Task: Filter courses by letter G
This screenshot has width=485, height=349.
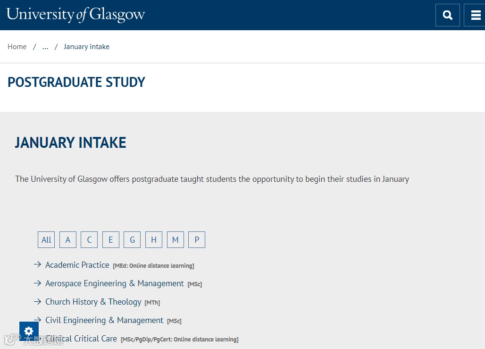Action: [x=132, y=240]
